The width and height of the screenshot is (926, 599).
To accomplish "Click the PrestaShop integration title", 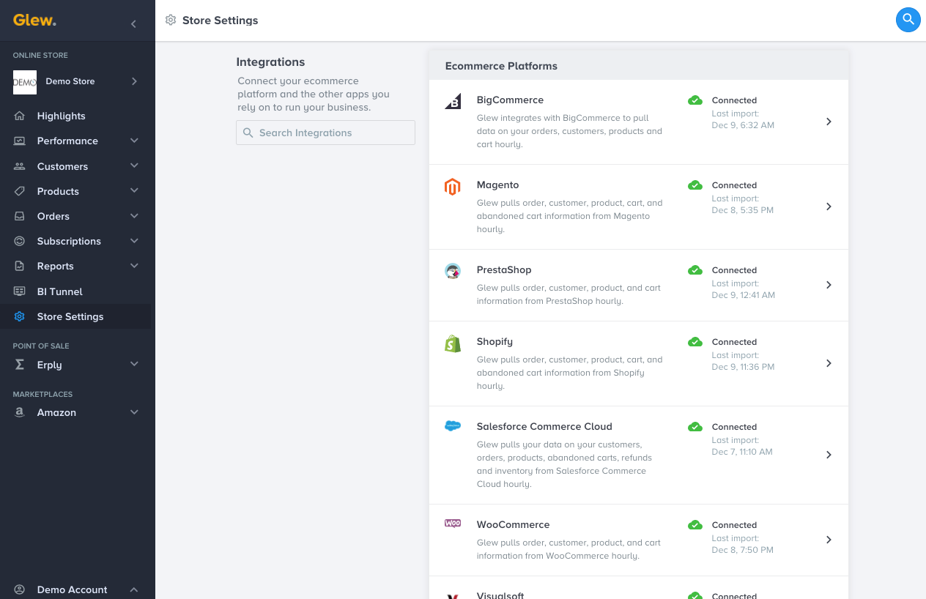I will click(504, 270).
